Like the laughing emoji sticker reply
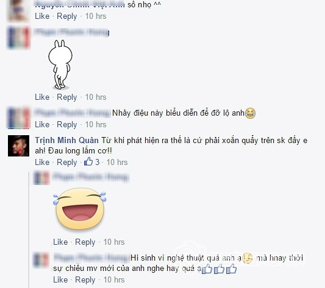The height and width of the screenshot is (288, 325). click(x=60, y=242)
